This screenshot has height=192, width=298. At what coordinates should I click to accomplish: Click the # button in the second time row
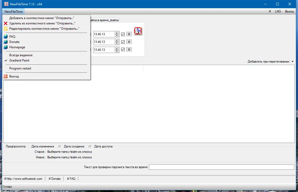coord(129,42)
